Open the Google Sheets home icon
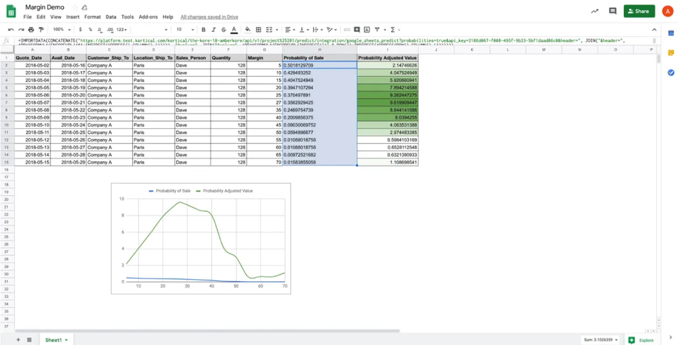 click(11, 11)
